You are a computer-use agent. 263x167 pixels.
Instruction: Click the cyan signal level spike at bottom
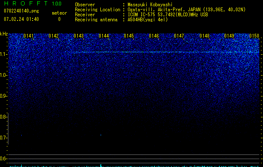pos(101,165)
